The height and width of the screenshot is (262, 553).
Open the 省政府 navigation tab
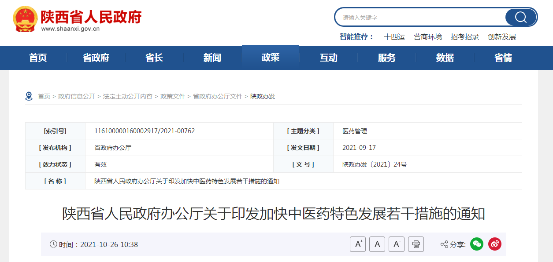click(96, 58)
